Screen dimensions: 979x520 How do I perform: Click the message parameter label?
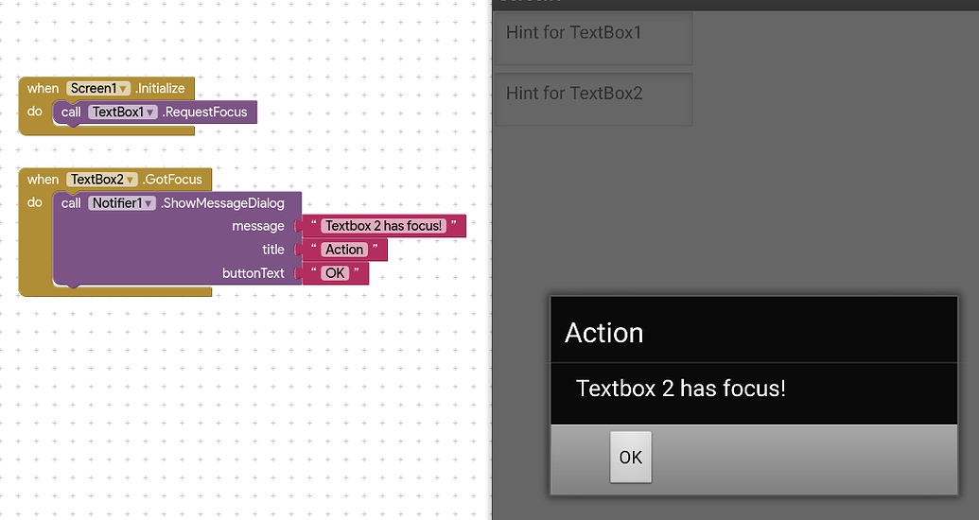click(x=257, y=226)
